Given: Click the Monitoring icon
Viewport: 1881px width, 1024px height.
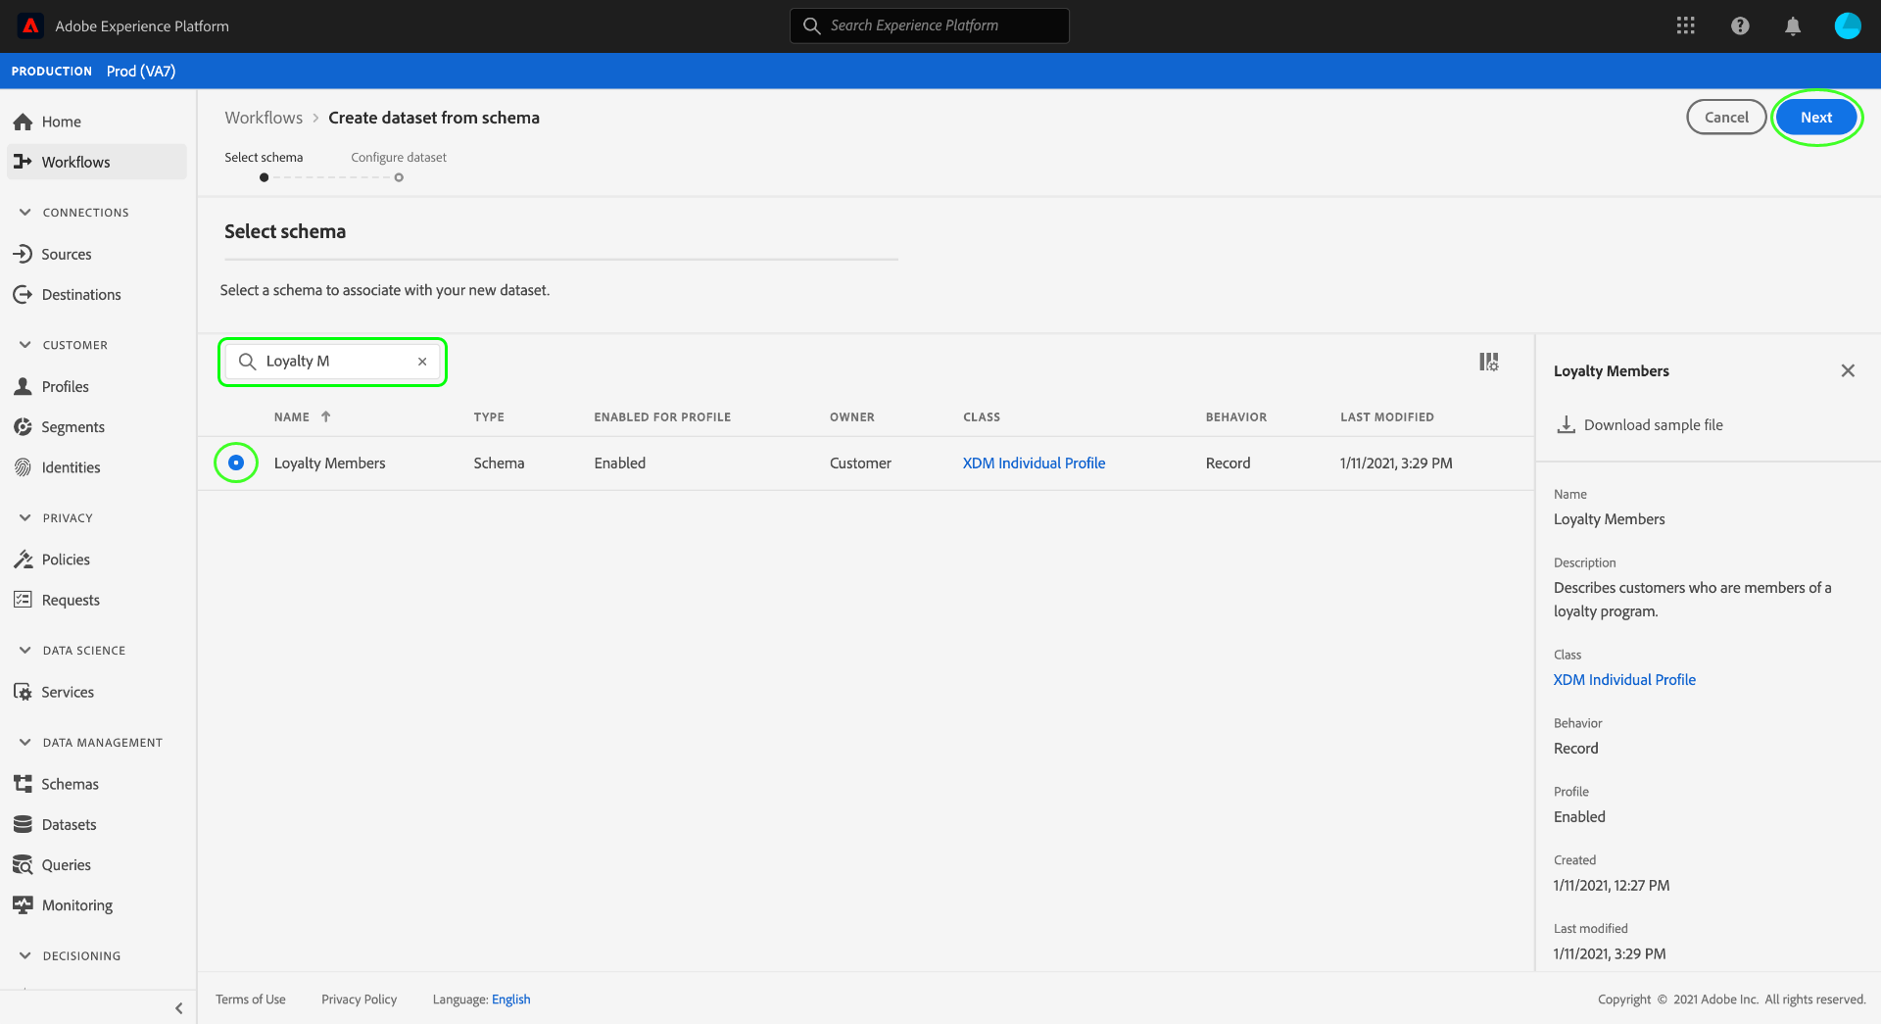Looking at the screenshot, I should 23,904.
